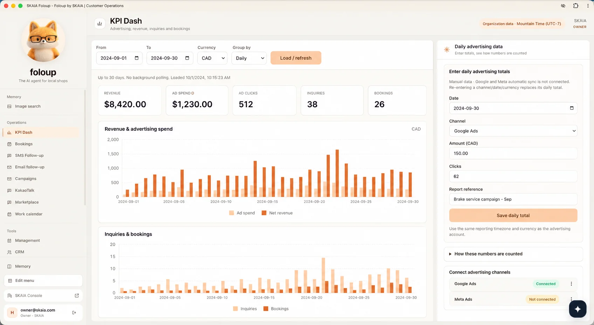Open the Channel Google Ads dropdown
Screen dimensions: 594x325
pyautogui.click(x=513, y=131)
